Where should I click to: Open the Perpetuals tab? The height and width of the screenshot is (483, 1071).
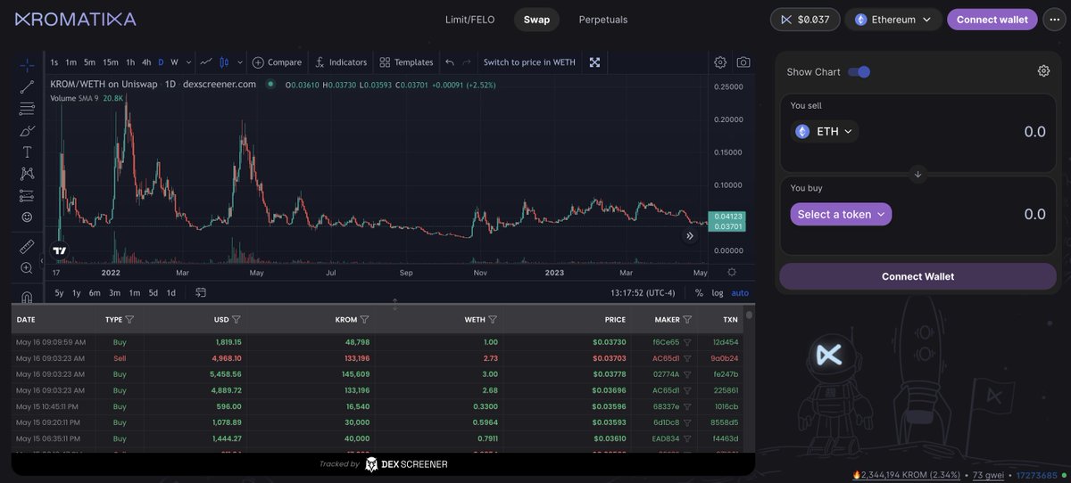pyautogui.click(x=603, y=20)
